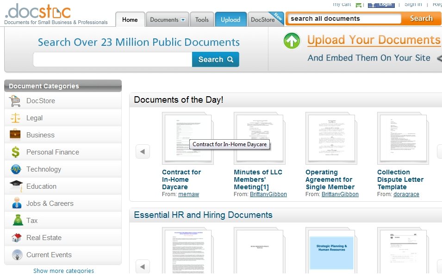Open BrittanyGibbon link under Minutes of LLC
This screenshot has width=442, height=278.
tap(268, 194)
